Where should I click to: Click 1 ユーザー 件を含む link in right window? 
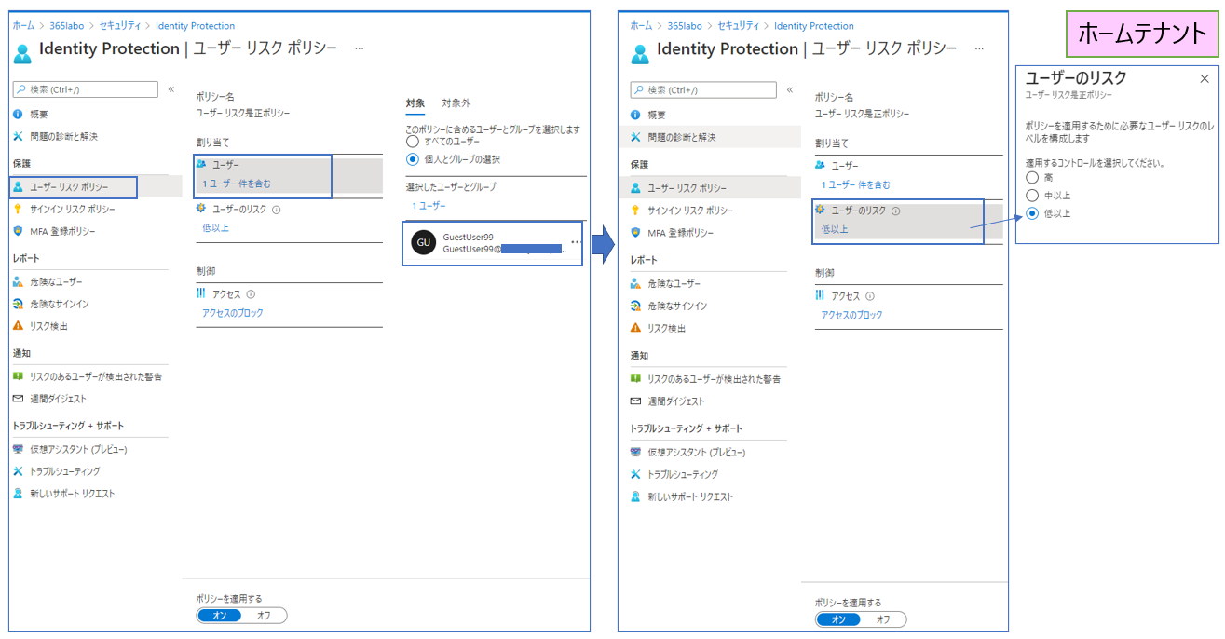tap(855, 185)
